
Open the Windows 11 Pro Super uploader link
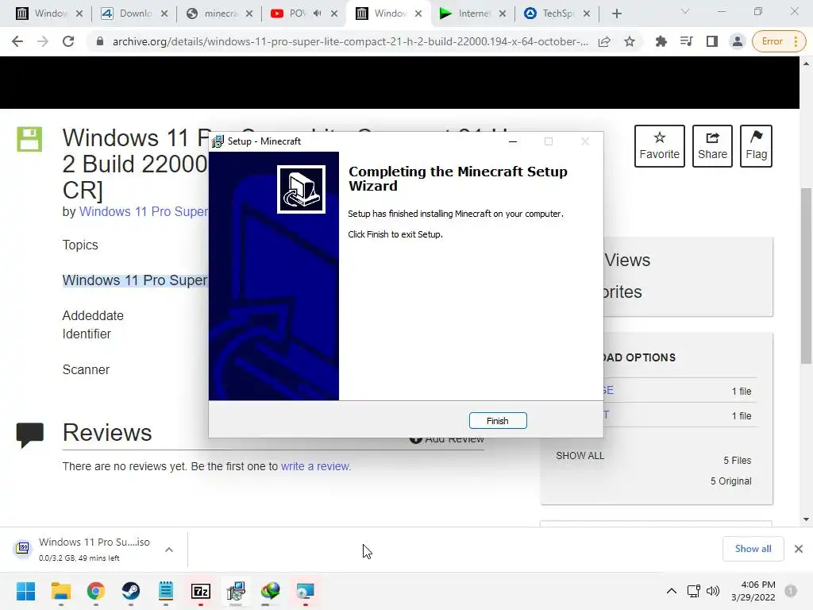(144, 211)
